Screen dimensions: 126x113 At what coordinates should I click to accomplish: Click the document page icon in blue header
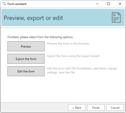click(x=116, y=17)
